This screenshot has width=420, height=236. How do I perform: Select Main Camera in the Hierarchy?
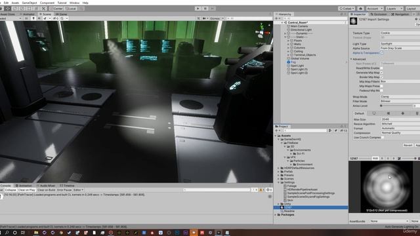pyautogui.click(x=299, y=26)
